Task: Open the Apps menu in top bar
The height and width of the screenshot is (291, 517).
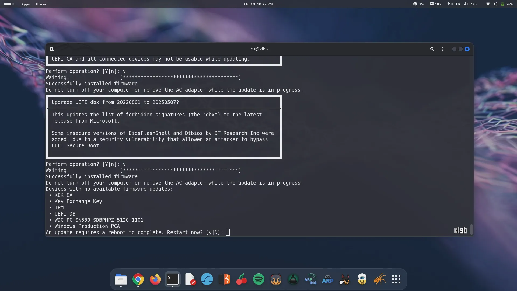Action: click(25, 4)
